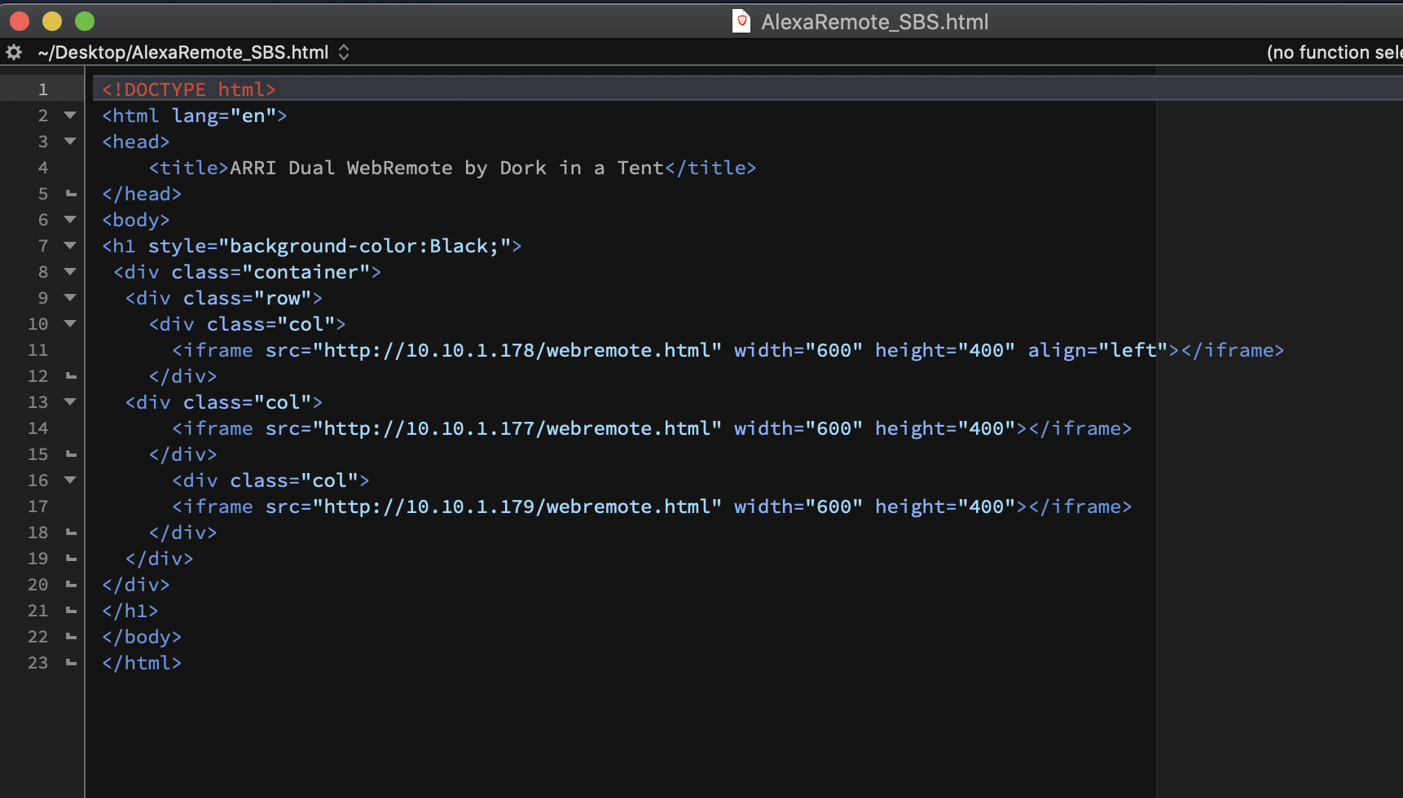Collapse the container div on line 8
Screen dimensions: 1403x798
tap(70, 272)
